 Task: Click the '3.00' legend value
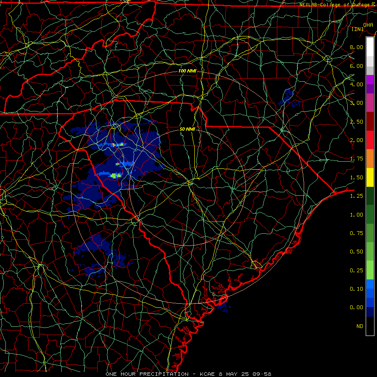tap(356, 103)
